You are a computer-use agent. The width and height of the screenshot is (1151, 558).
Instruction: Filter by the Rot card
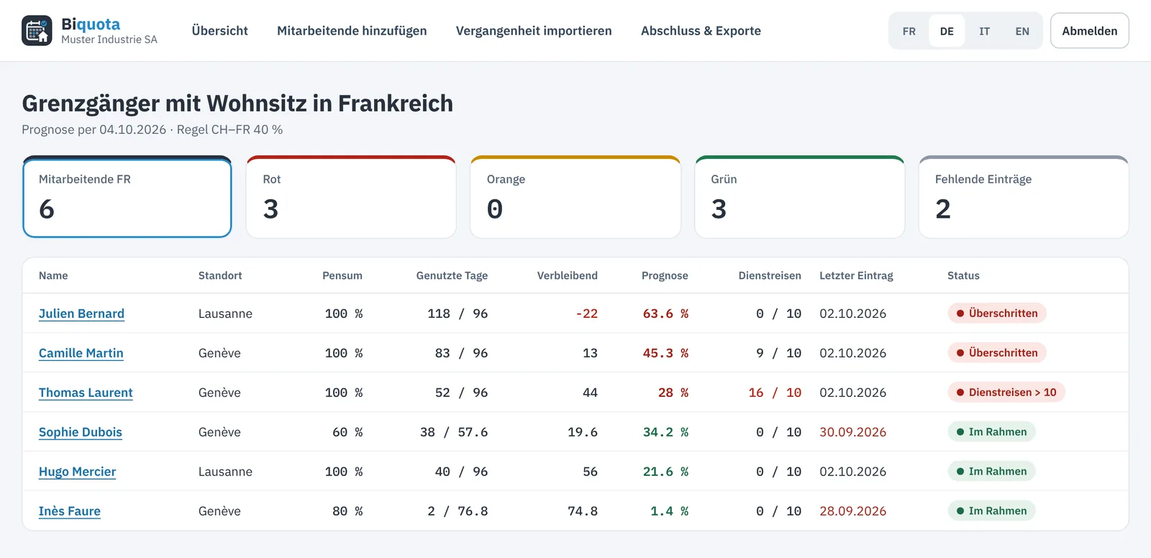[x=351, y=197]
